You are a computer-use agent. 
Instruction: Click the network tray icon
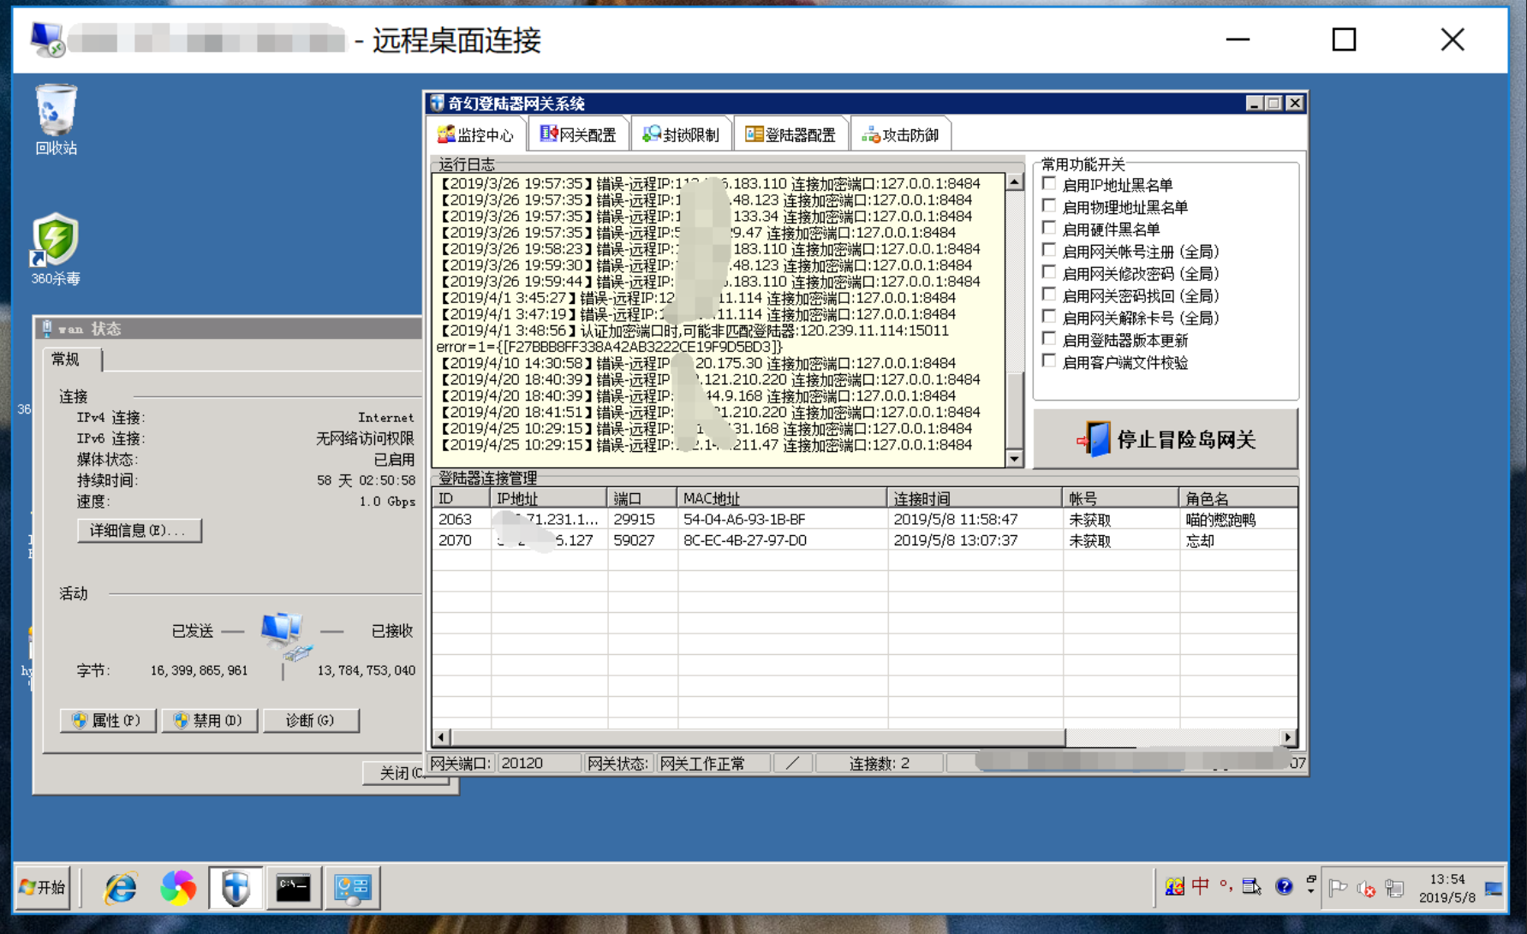tap(1394, 889)
